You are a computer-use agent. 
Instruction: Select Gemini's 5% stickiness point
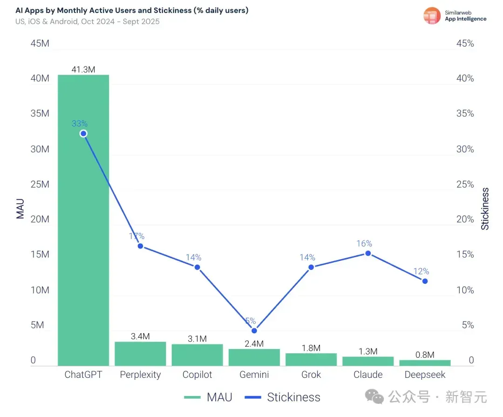point(254,331)
